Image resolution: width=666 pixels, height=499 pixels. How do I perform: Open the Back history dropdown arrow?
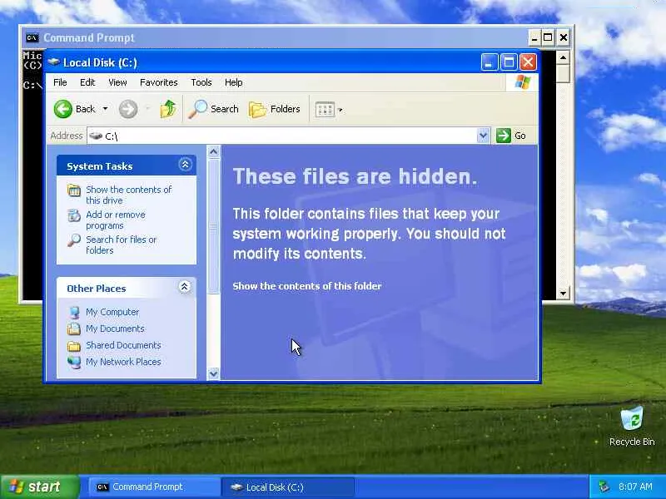click(105, 109)
